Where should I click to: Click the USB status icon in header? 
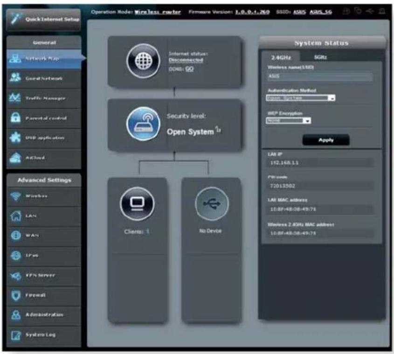pos(370,11)
